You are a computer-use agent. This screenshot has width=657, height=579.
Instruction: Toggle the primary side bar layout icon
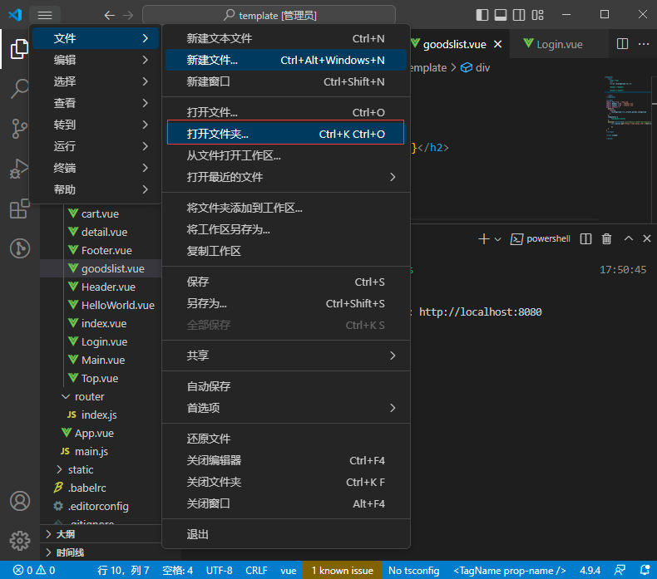[482, 15]
